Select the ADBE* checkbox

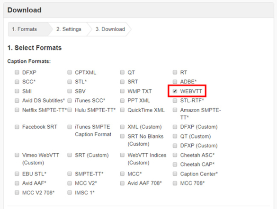(x=175, y=82)
